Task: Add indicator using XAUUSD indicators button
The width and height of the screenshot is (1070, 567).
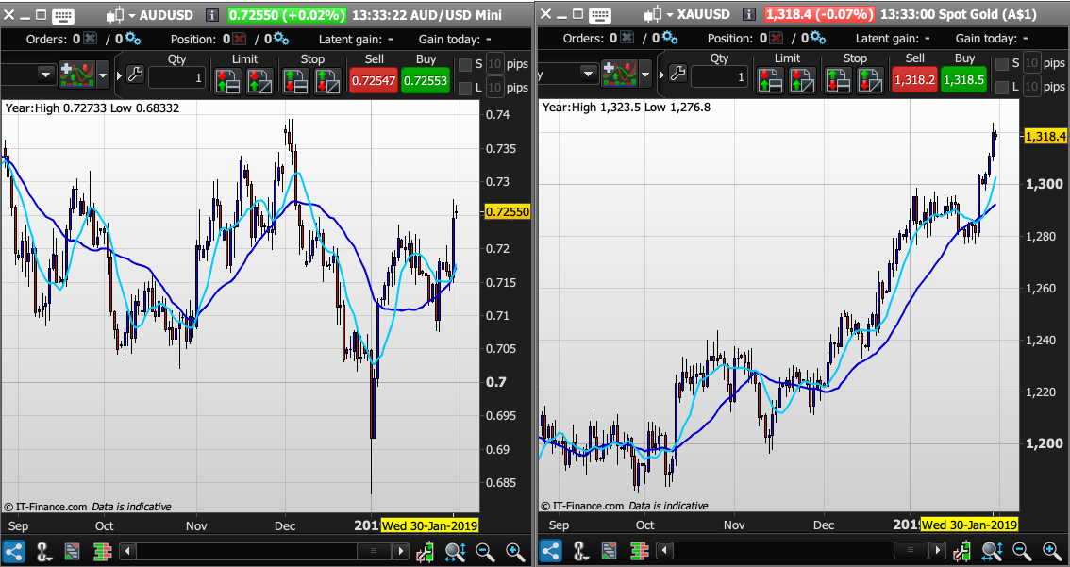Action: click(x=620, y=73)
